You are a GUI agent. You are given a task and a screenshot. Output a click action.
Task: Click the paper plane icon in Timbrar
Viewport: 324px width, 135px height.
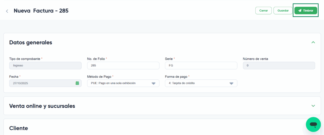click(300, 11)
